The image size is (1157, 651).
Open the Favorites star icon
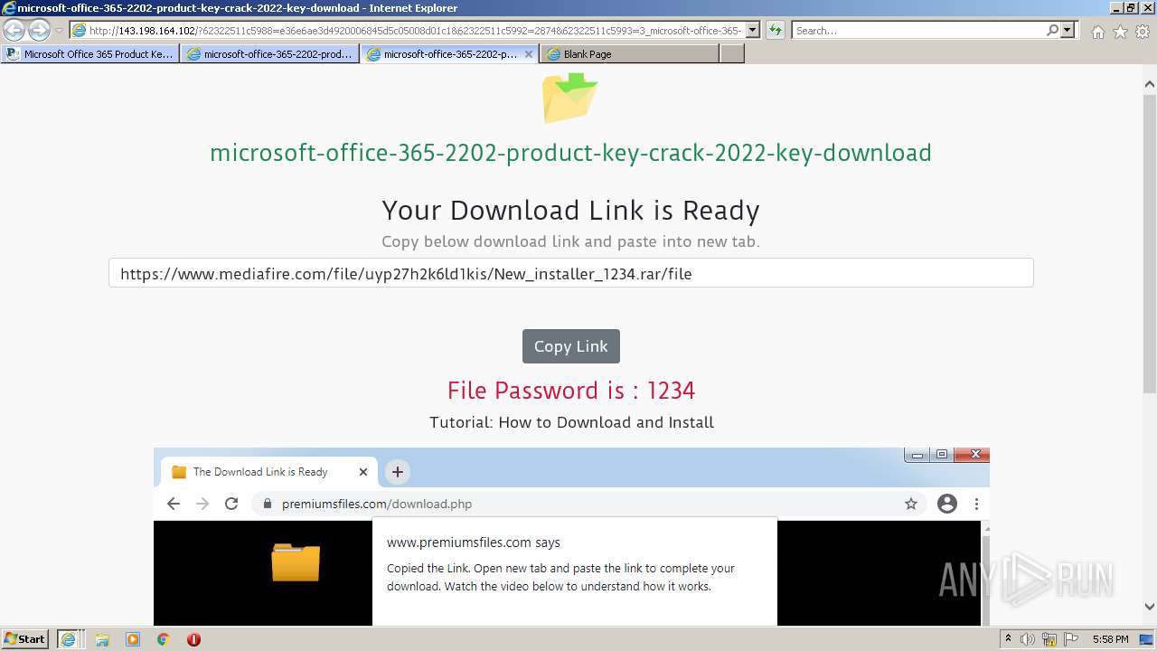point(1120,32)
